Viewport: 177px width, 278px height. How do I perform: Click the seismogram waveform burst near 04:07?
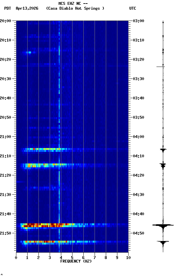(x=163, y=150)
